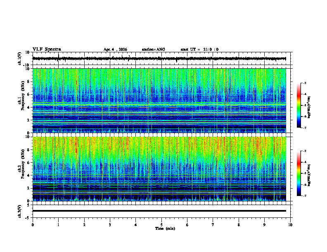Click the ch.2 colorbar "log(PSD)" unit label
This screenshot has width=327, height=252.
tap(309, 175)
